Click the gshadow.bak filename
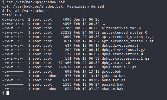 coord(114,76)
